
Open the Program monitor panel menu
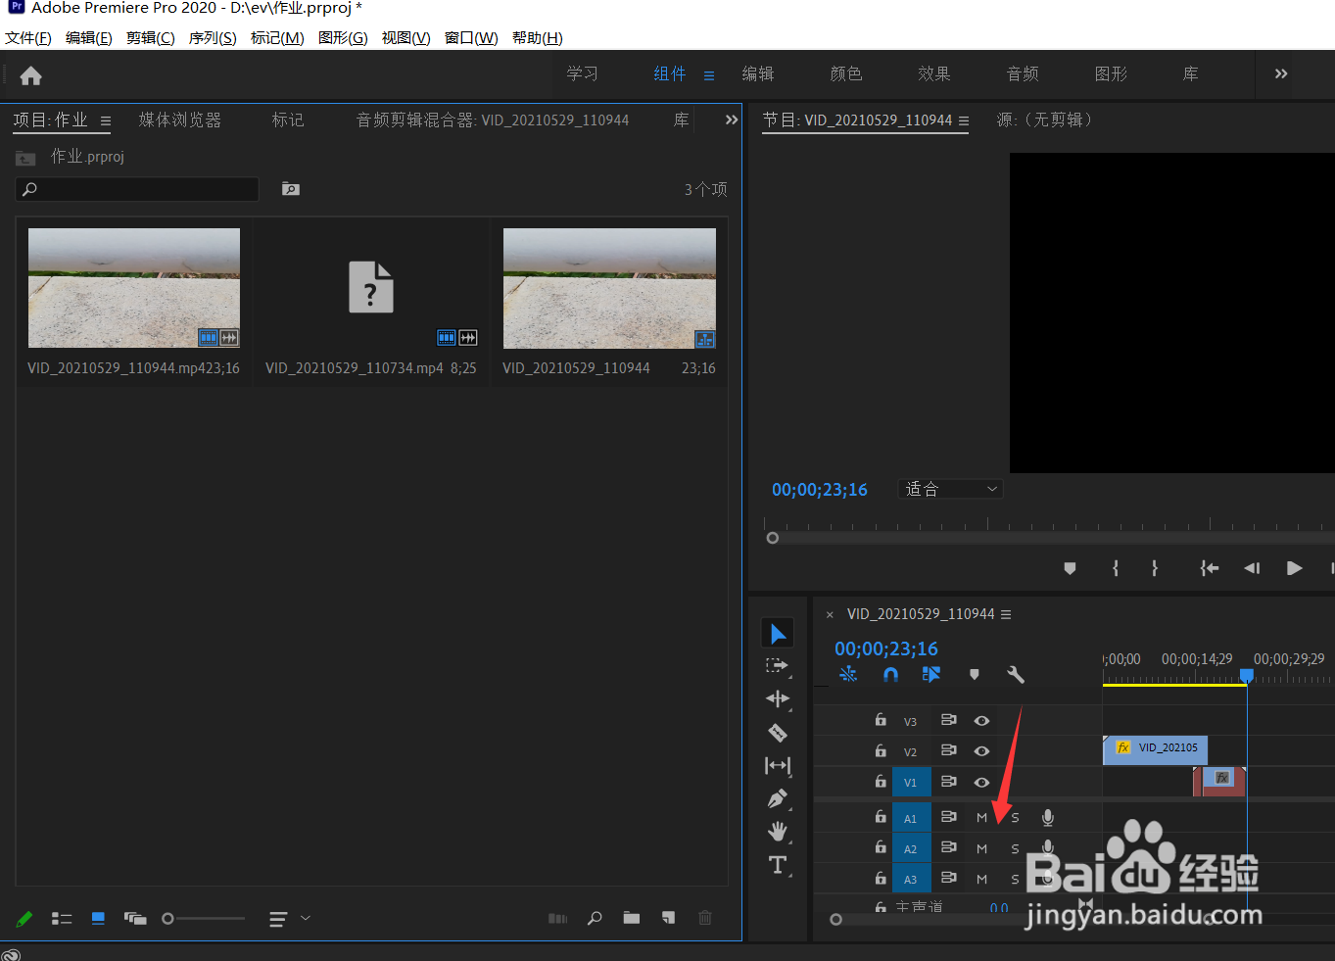point(964,121)
